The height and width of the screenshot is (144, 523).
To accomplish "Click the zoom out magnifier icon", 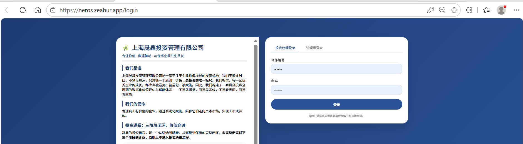I will [442, 10].
